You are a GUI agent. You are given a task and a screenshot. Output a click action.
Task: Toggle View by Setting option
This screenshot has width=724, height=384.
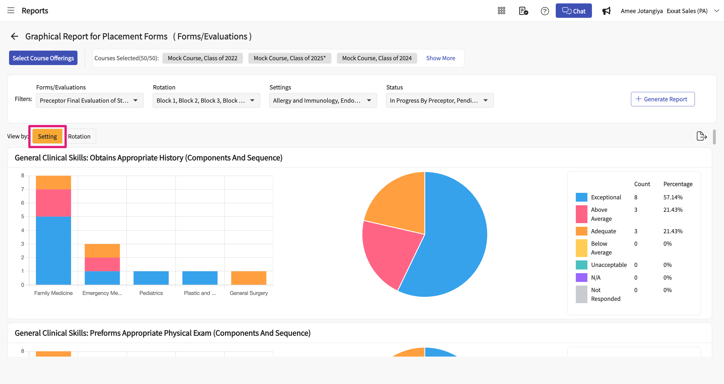48,137
